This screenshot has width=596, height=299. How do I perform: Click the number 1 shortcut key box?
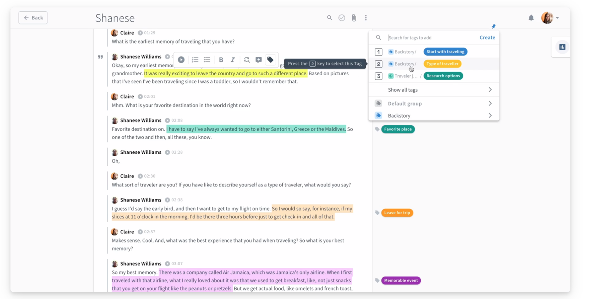click(379, 52)
